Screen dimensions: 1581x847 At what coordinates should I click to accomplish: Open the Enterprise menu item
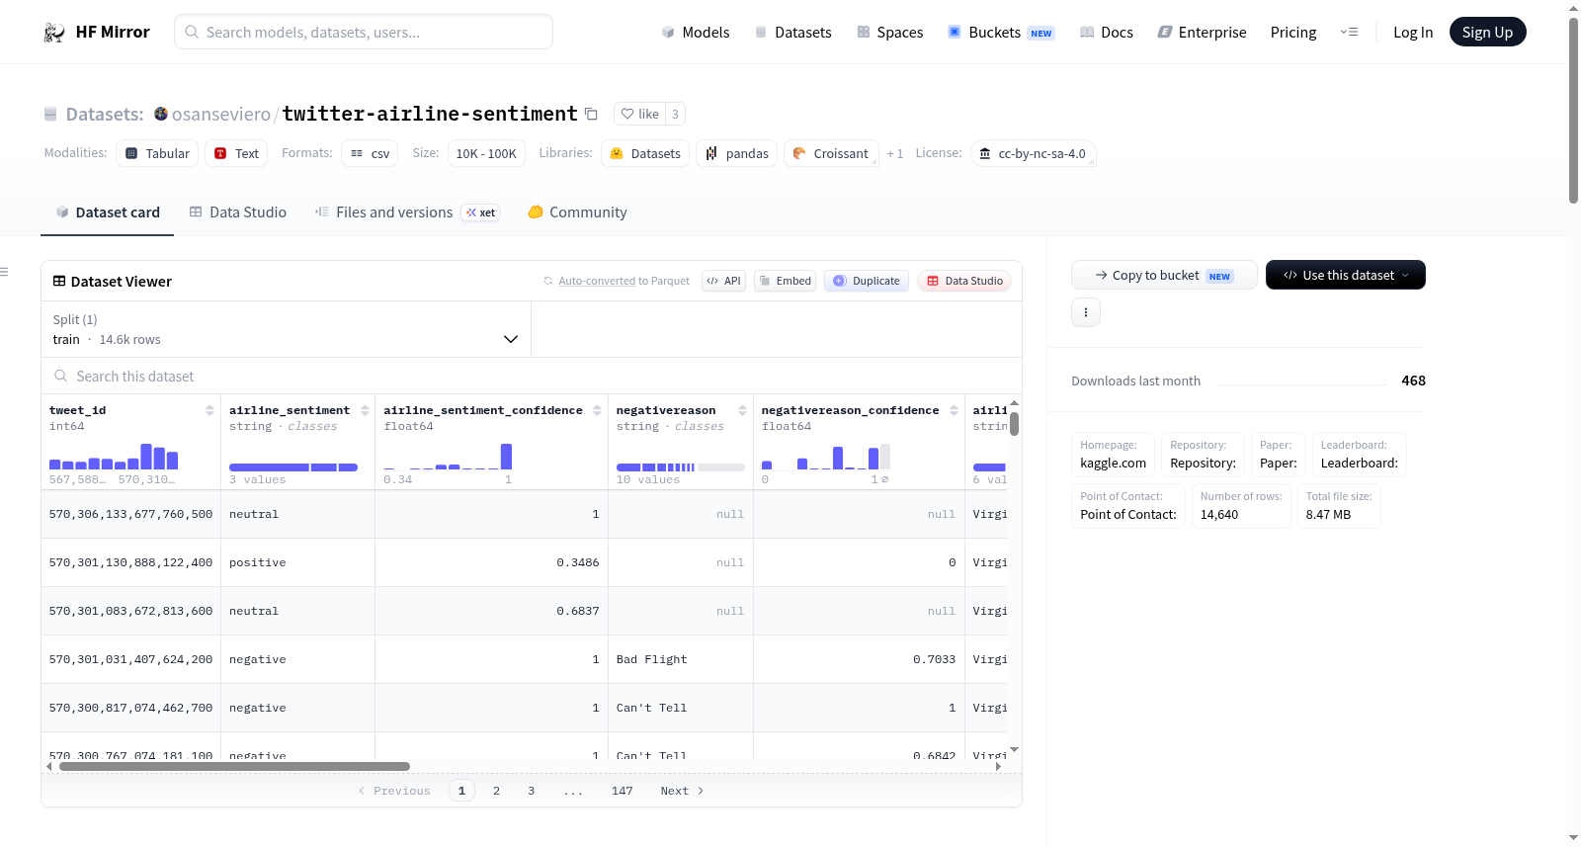coord(1203,33)
